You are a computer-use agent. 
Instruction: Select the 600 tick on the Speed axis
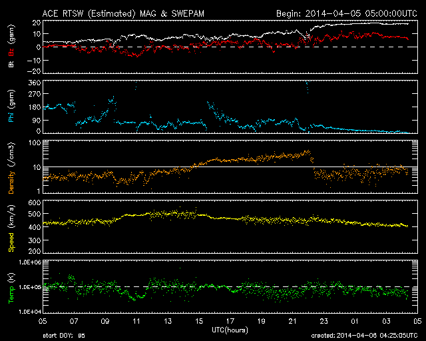tap(35, 203)
